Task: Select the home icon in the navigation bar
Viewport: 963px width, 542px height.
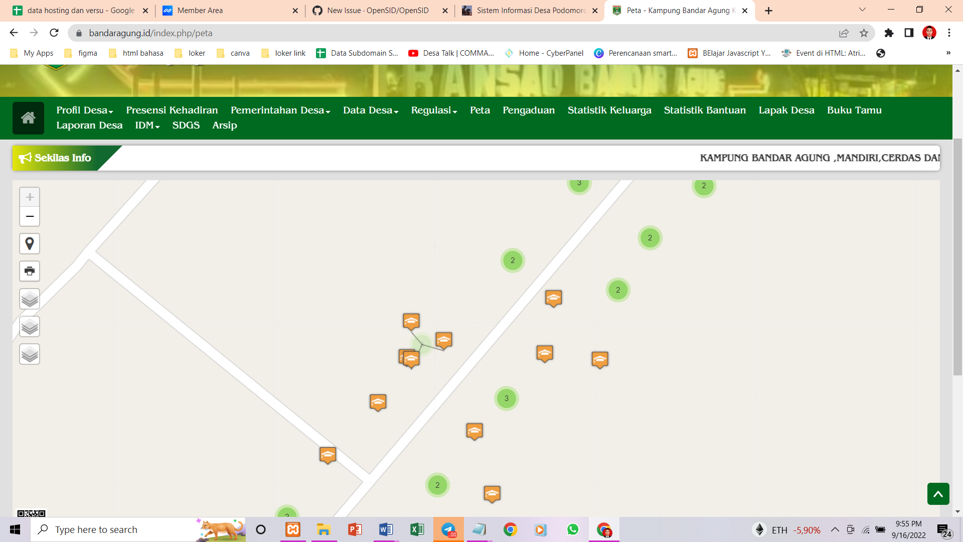Action: [x=28, y=118]
